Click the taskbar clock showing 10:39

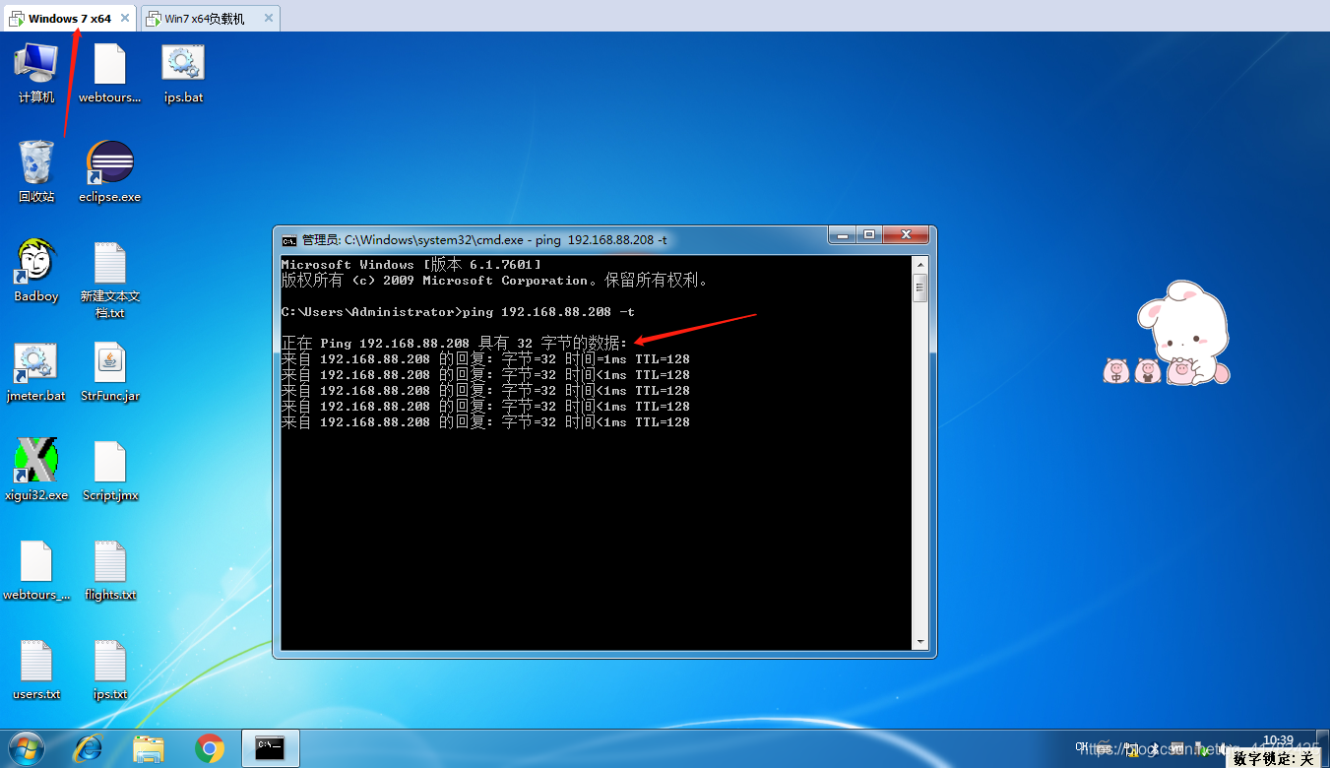[1277, 739]
